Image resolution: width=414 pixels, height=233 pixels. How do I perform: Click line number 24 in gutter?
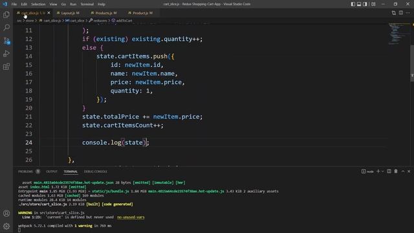28,142
